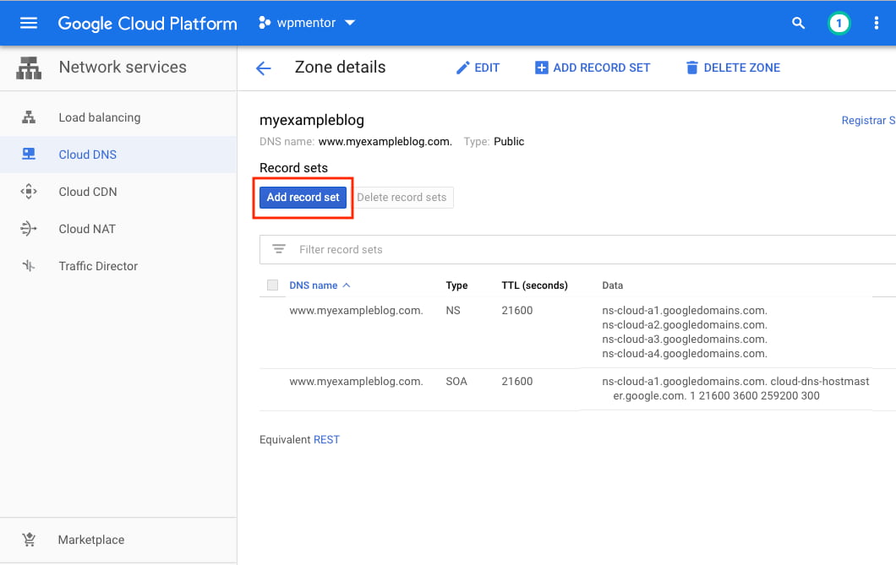
Task: Click the SOA type cell
Action: [456, 381]
